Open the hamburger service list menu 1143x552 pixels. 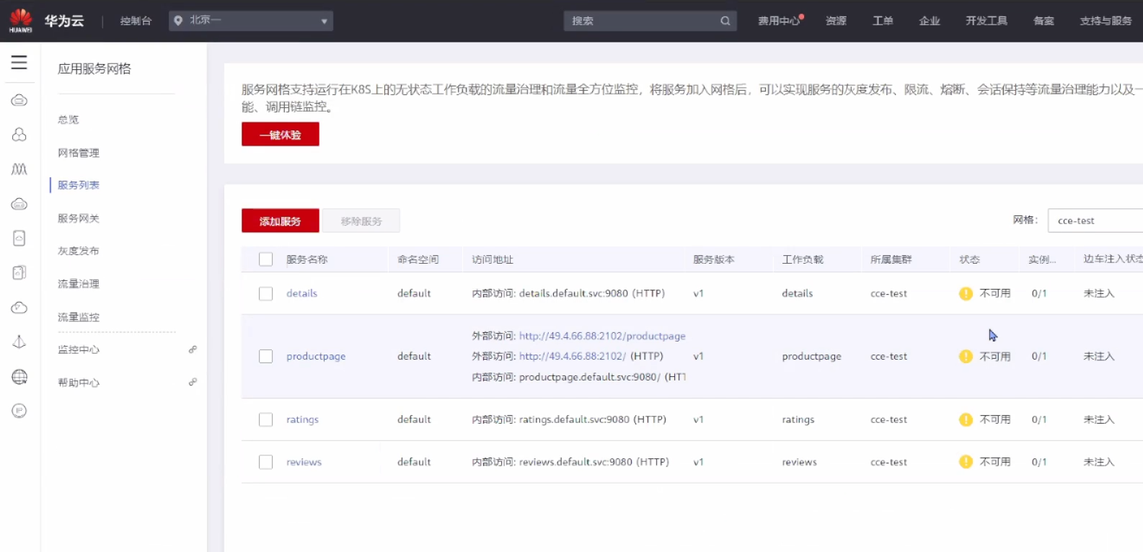coord(19,63)
